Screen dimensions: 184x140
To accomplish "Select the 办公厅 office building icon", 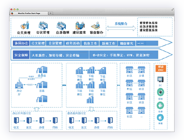I will [19, 85].
